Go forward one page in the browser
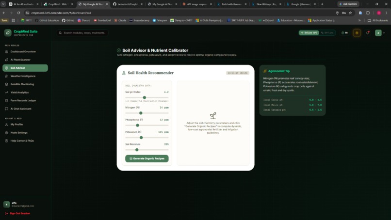391x220 pixels. click(x=11, y=13)
